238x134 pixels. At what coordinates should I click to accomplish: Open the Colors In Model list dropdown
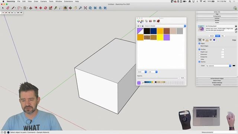click(x=165, y=26)
